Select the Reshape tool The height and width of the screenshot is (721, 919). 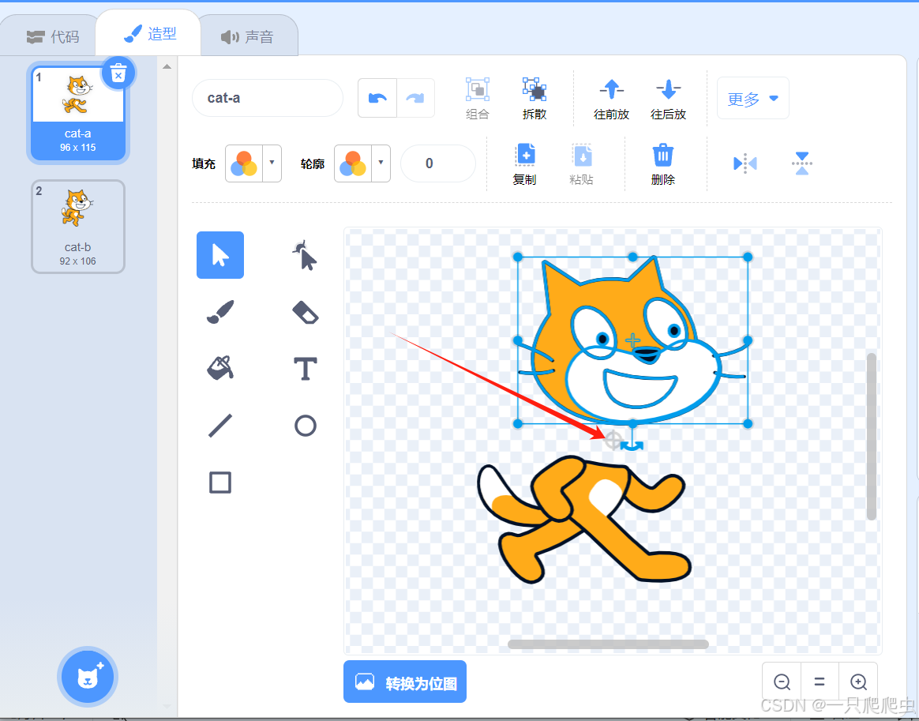pyautogui.click(x=305, y=255)
